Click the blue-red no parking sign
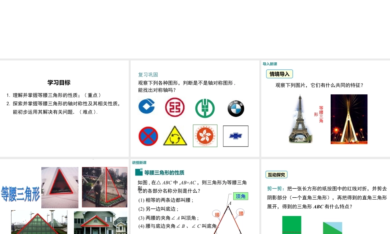 coord(148,136)
